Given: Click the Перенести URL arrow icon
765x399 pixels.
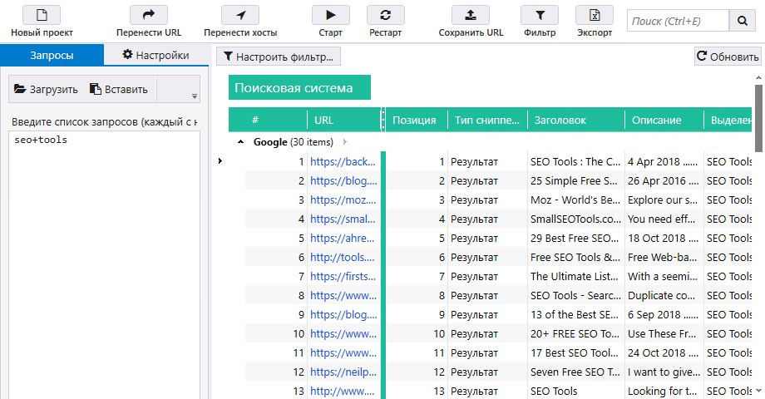Looking at the screenshot, I should (x=148, y=15).
